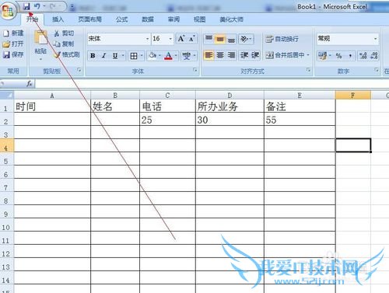Toggle bold formatting
Image resolution: width=389 pixels, height=293 pixels.
coord(93,55)
